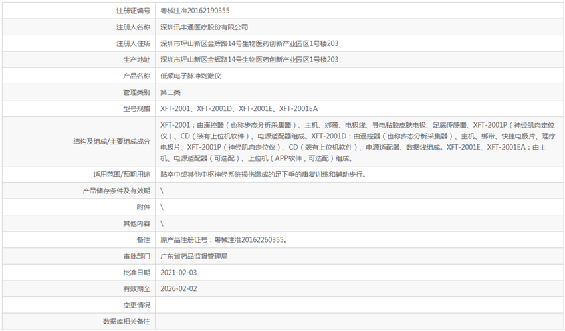Select the 第二类 category value
Screen dimensions: 565x331
pyautogui.click(x=170, y=92)
